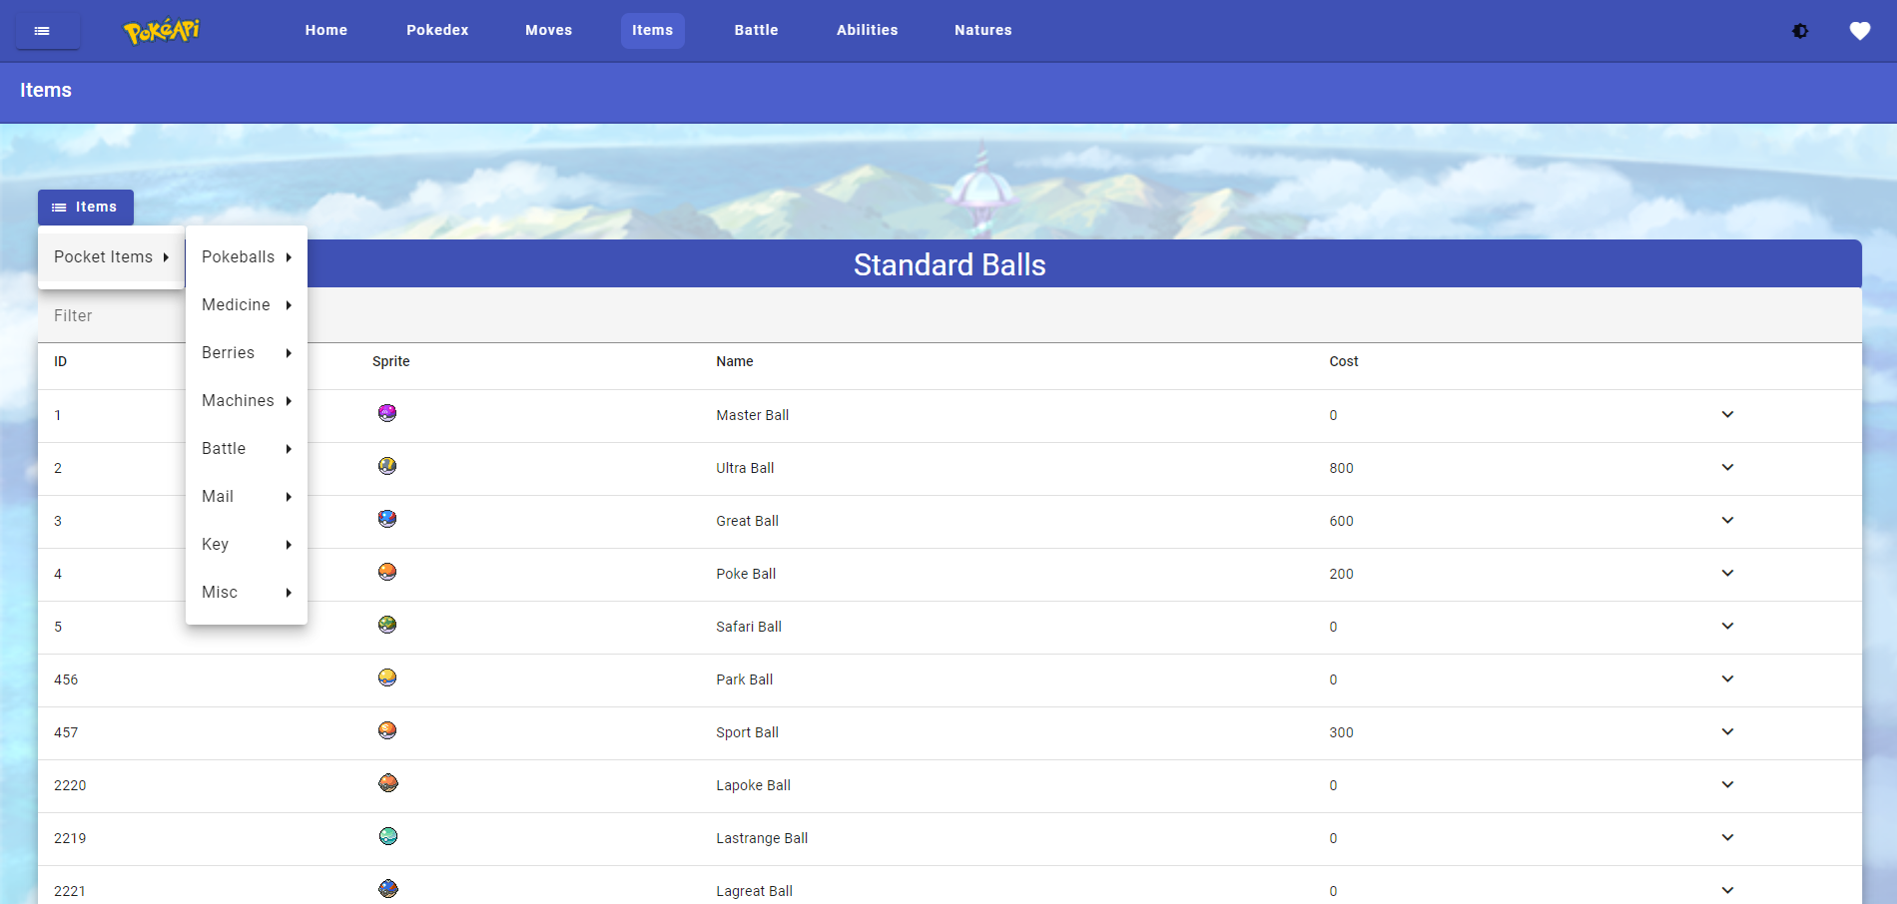
Task: Click the Great Ball cost 600
Action: (x=1342, y=522)
